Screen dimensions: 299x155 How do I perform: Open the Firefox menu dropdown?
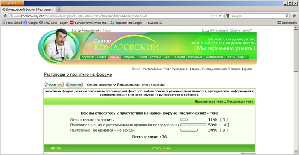(x=12, y=3)
